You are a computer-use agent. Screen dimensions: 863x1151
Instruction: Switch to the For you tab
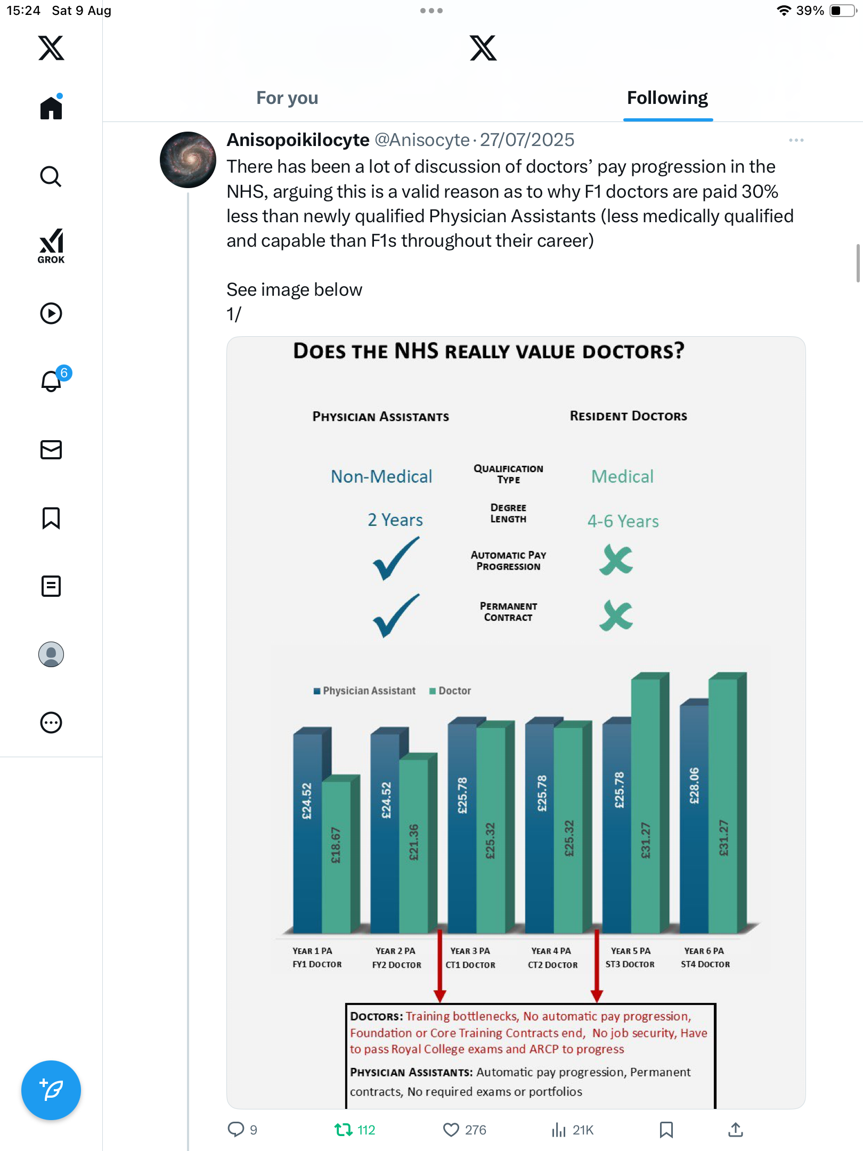tap(287, 98)
